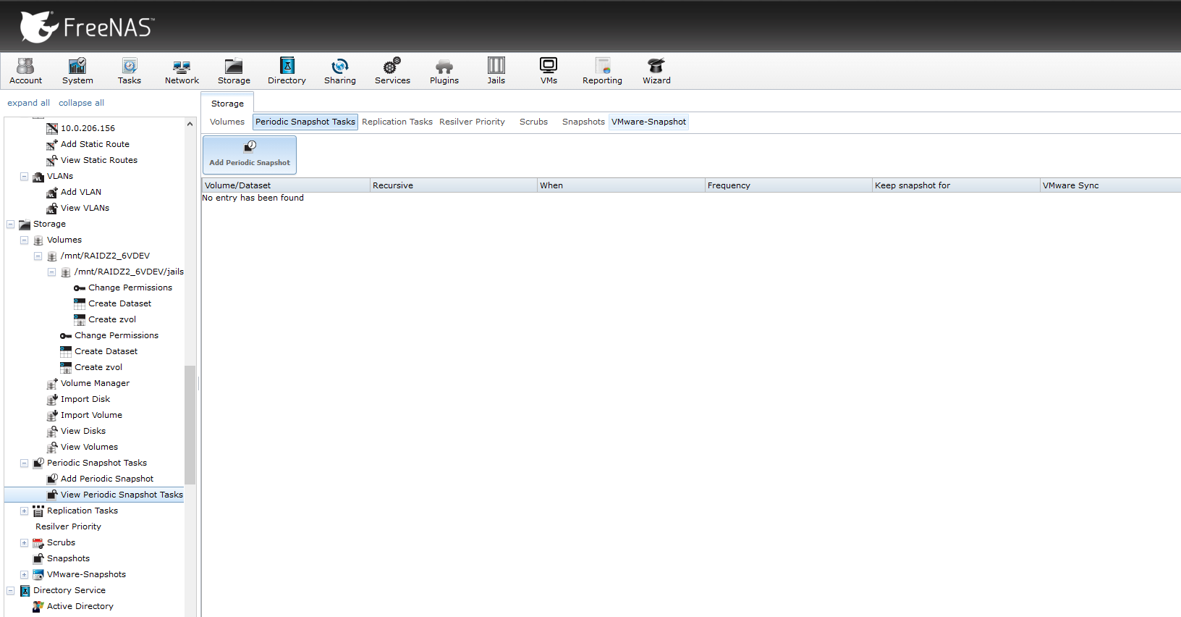Click the Volume Manager icon in tree
Image resolution: width=1181 pixels, height=617 pixels.
pyautogui.click(x=52, y=383)
